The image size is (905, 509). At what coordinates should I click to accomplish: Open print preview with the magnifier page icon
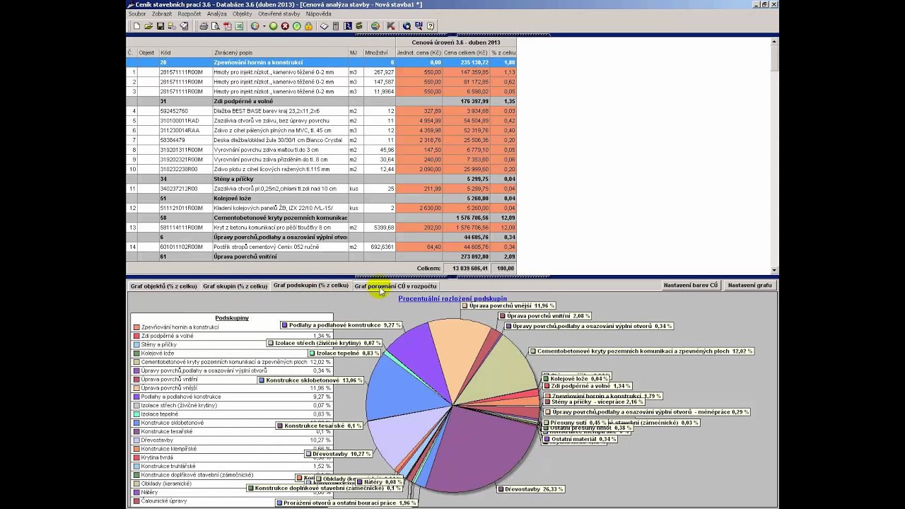click(215, 26)
